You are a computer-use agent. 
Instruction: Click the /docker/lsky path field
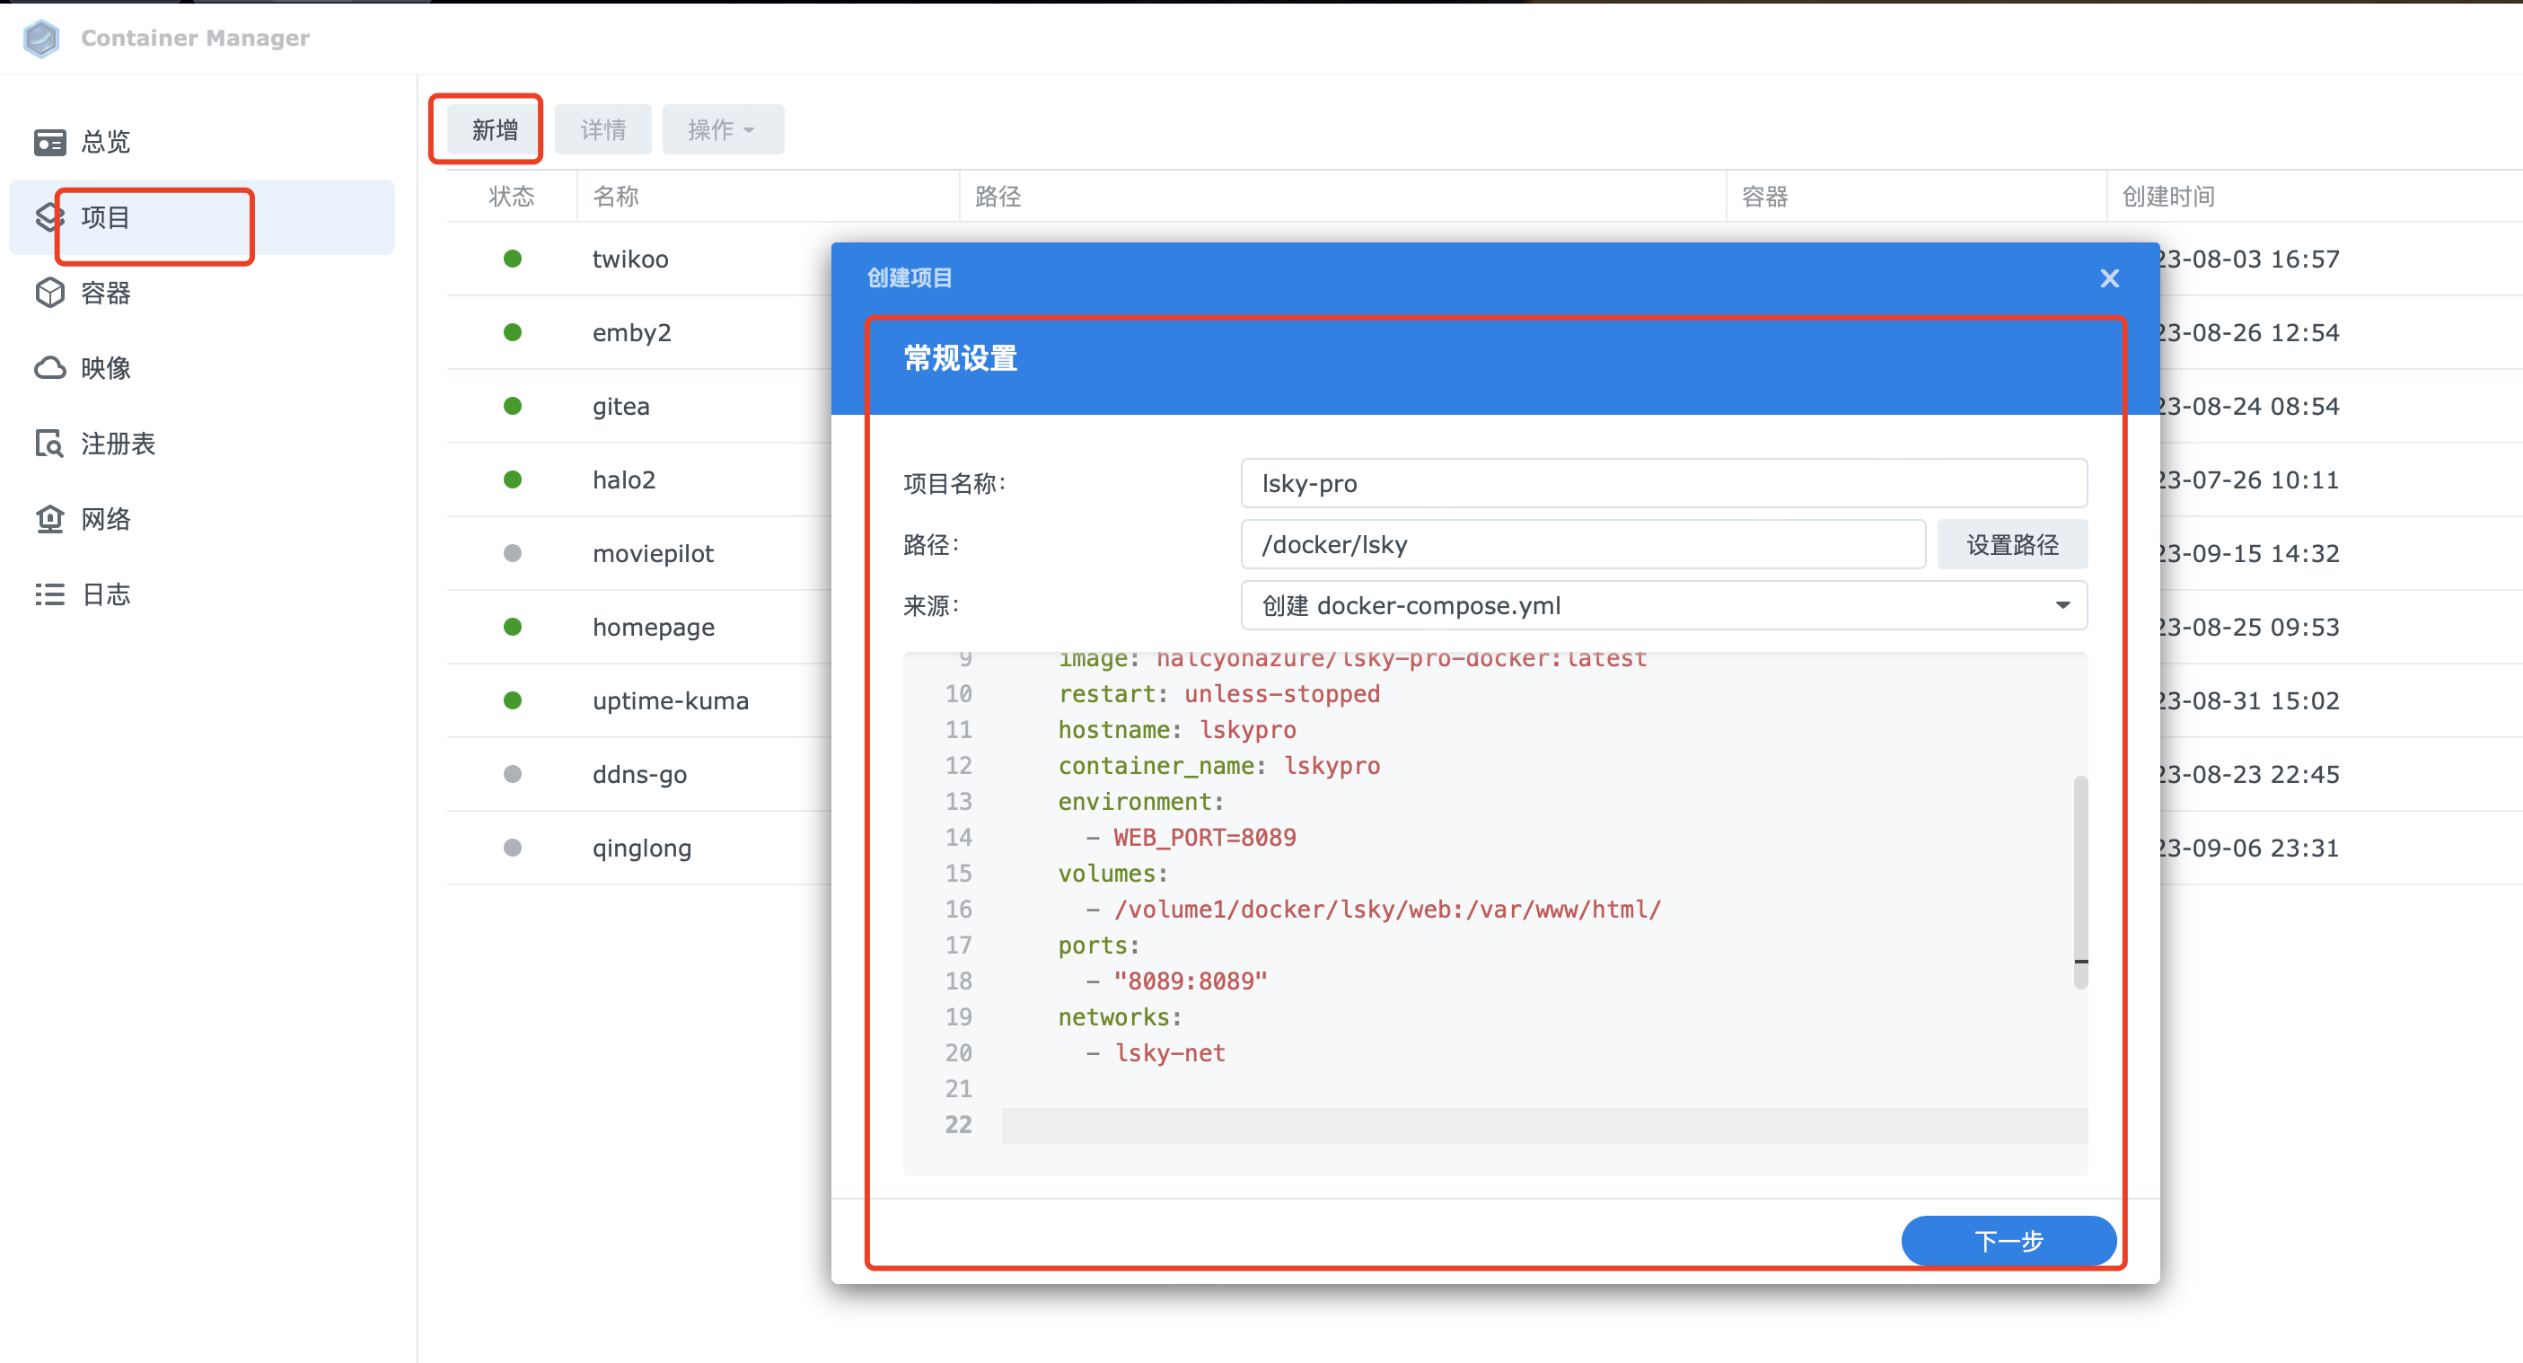1582,544
